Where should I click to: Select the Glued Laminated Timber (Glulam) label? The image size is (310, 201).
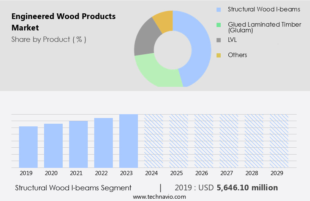[x=264, y=27]
